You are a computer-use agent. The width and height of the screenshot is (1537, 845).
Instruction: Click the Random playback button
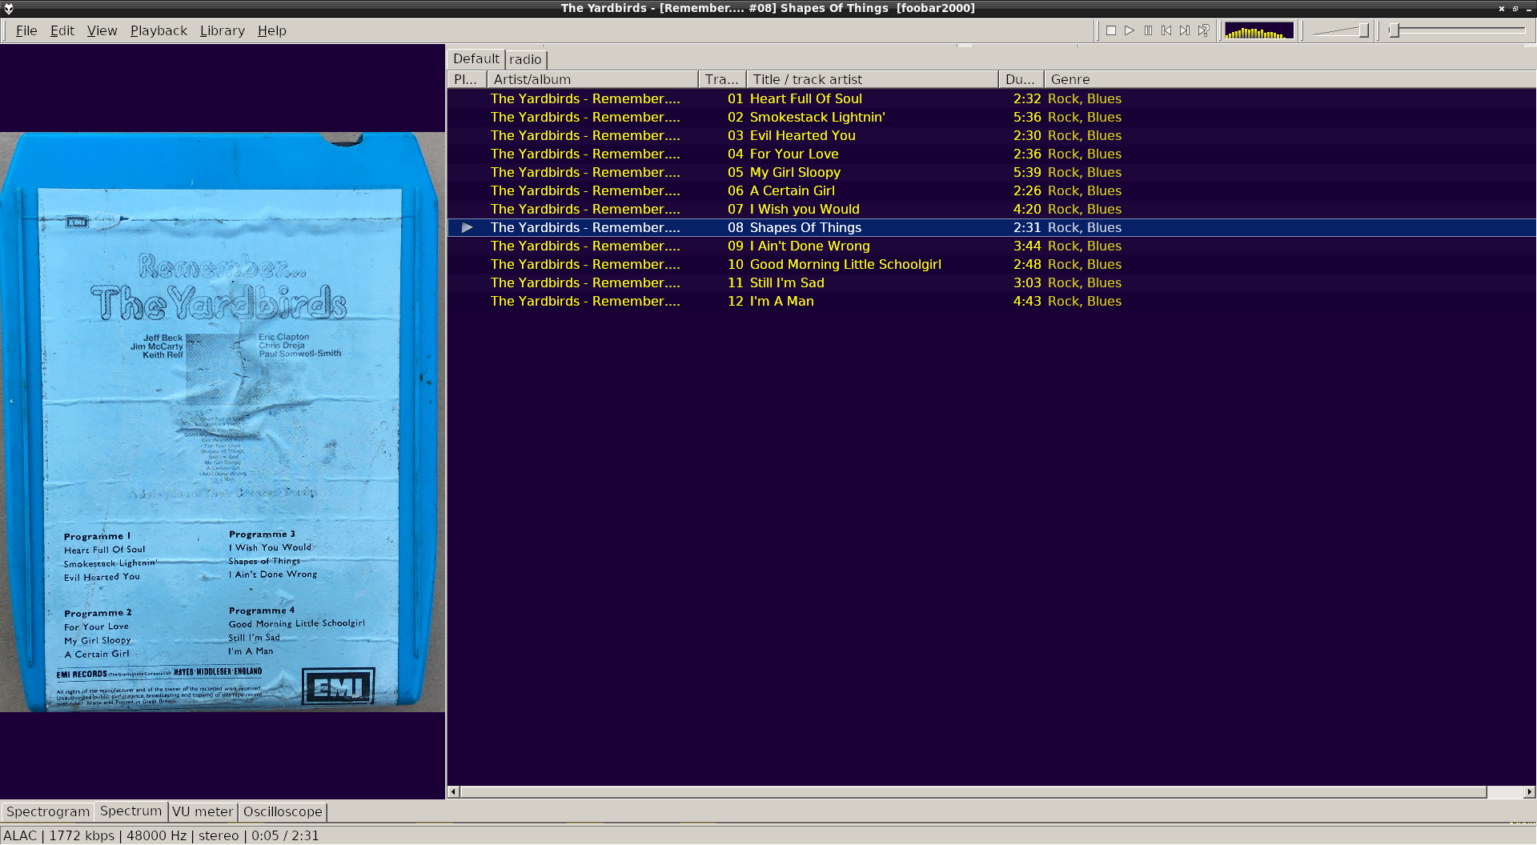pyautogui.click(x=1203, y=30)
